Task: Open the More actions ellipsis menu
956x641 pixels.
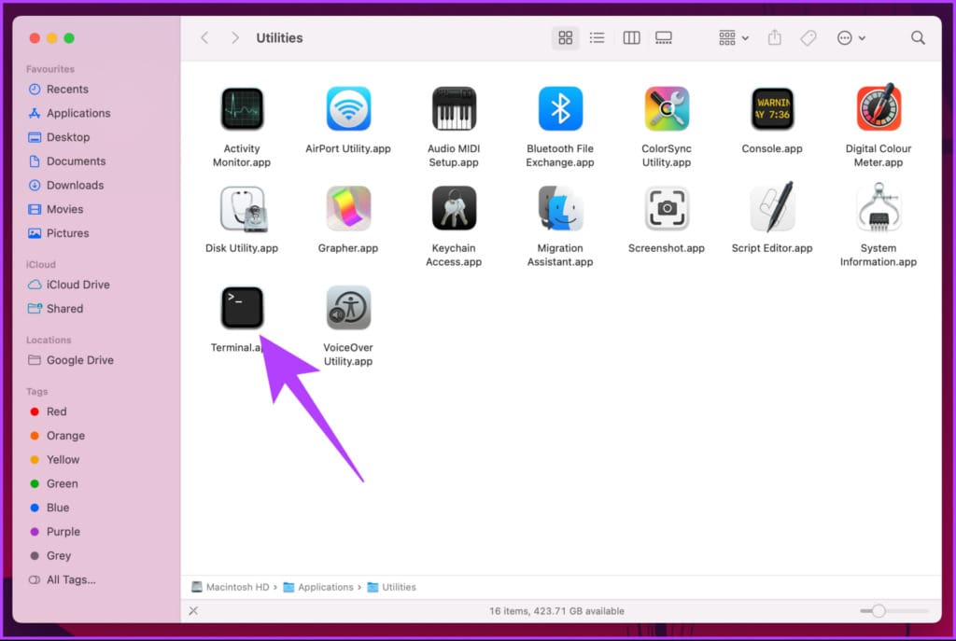Action: [x=851, y=37]
